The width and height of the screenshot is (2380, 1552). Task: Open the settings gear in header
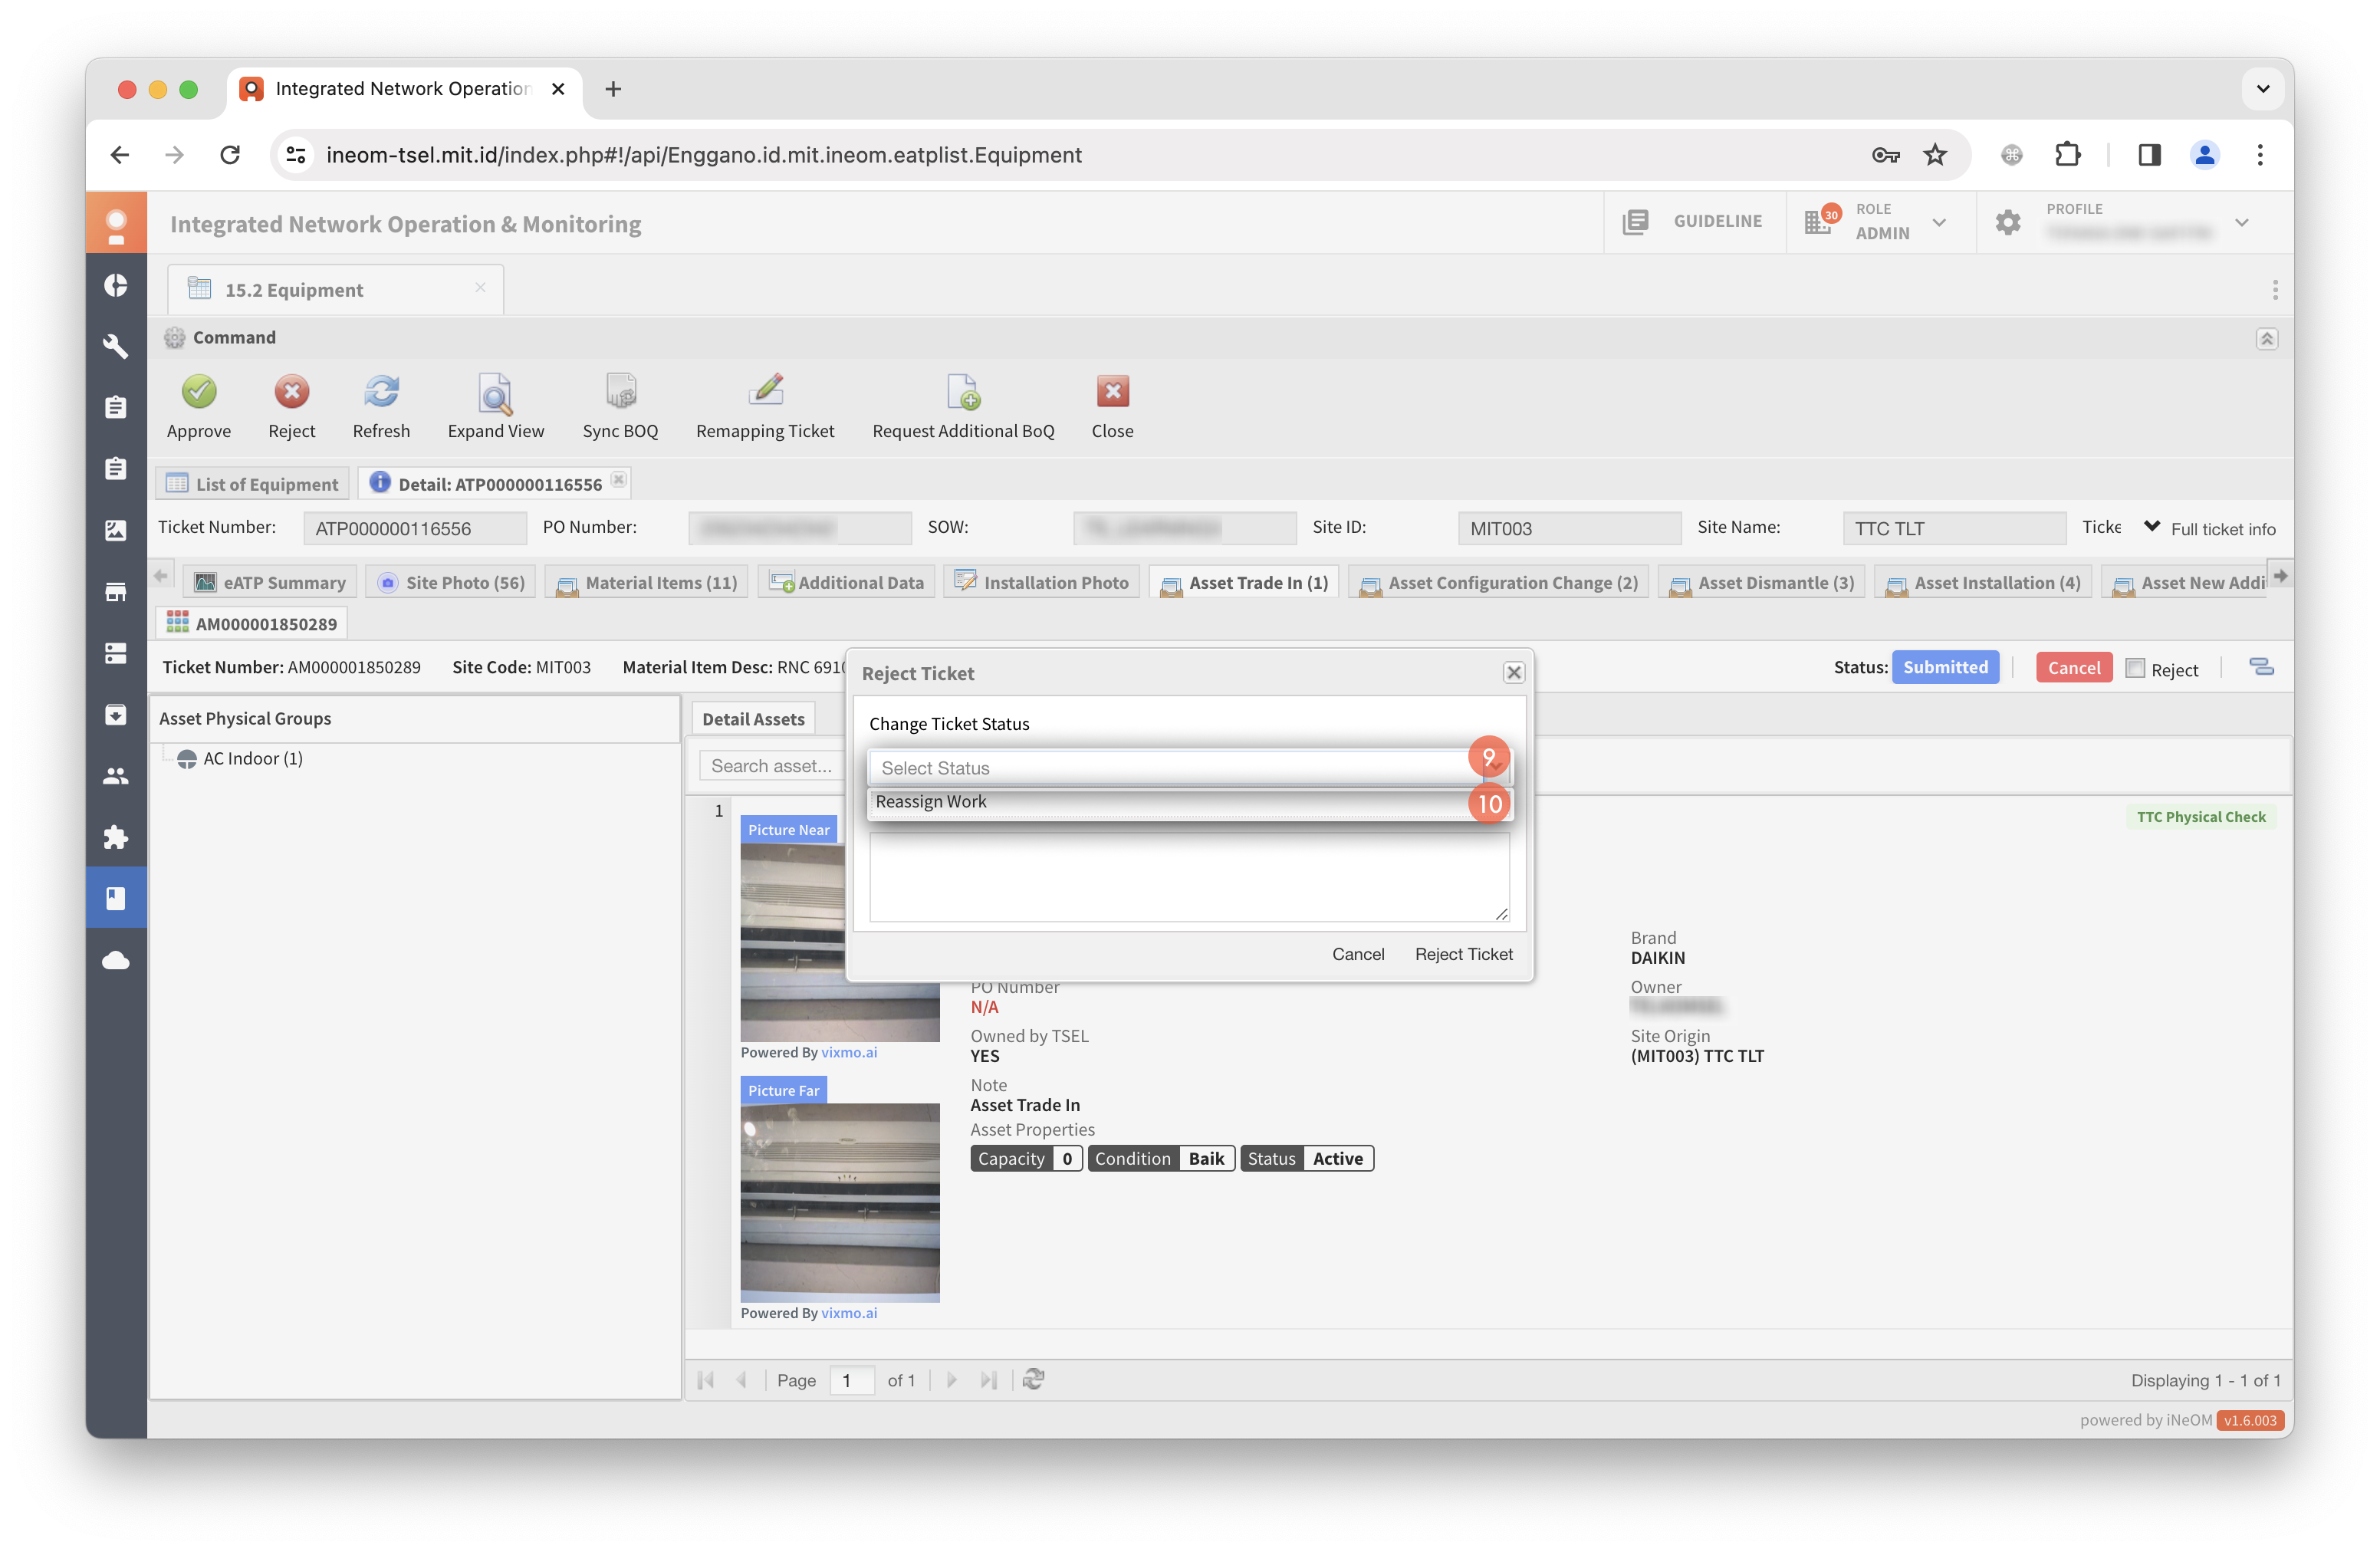(2008, 221)
